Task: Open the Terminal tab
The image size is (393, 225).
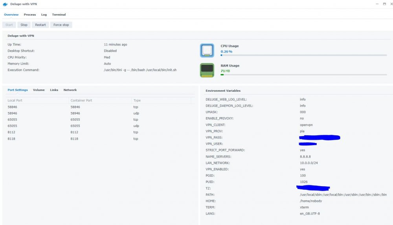Action: pos(59,15)
